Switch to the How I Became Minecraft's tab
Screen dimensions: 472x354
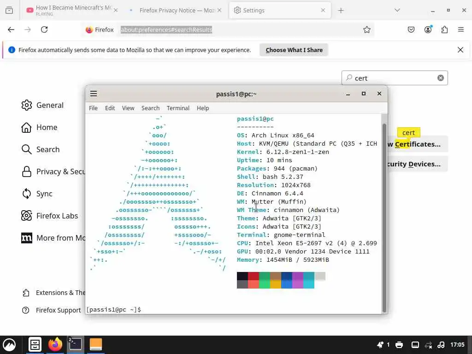pos(72,10)
